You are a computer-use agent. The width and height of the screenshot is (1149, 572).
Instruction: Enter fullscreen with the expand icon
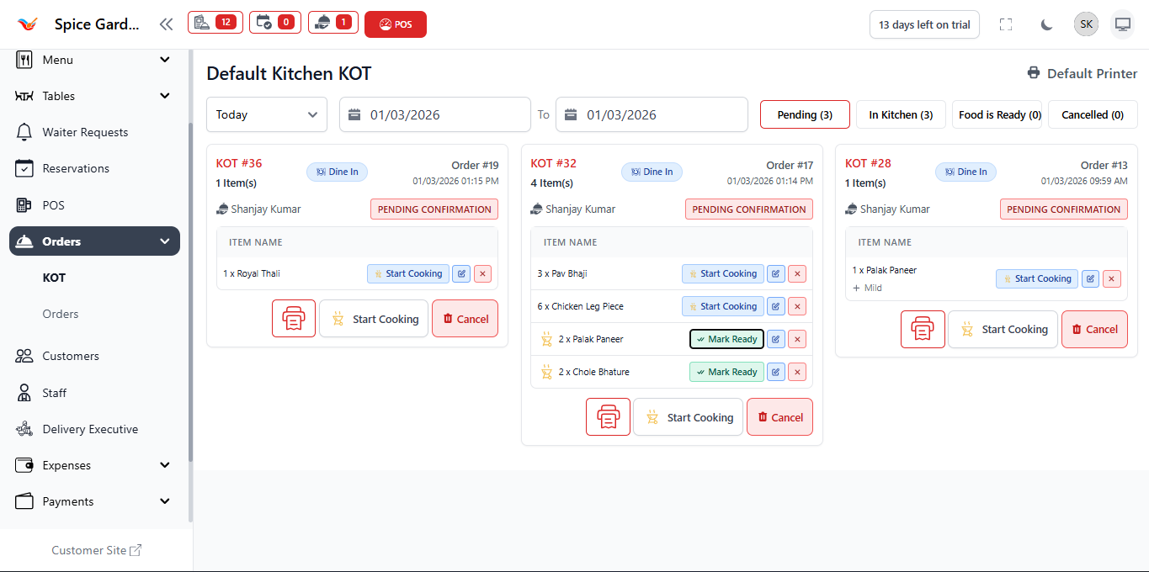pos(1005,24)
